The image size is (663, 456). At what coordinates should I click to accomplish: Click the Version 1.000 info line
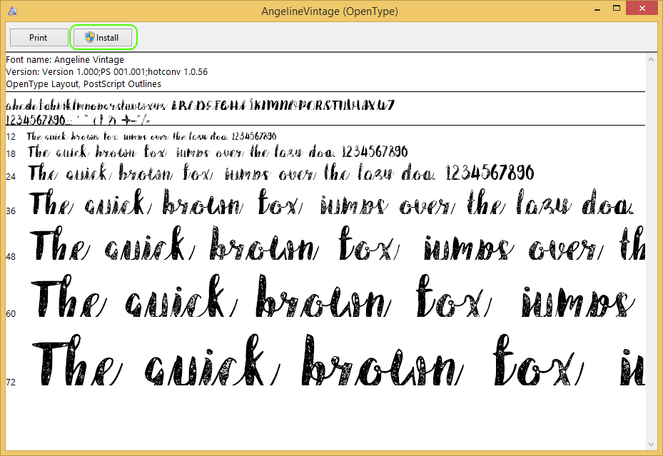click(107, 72)
